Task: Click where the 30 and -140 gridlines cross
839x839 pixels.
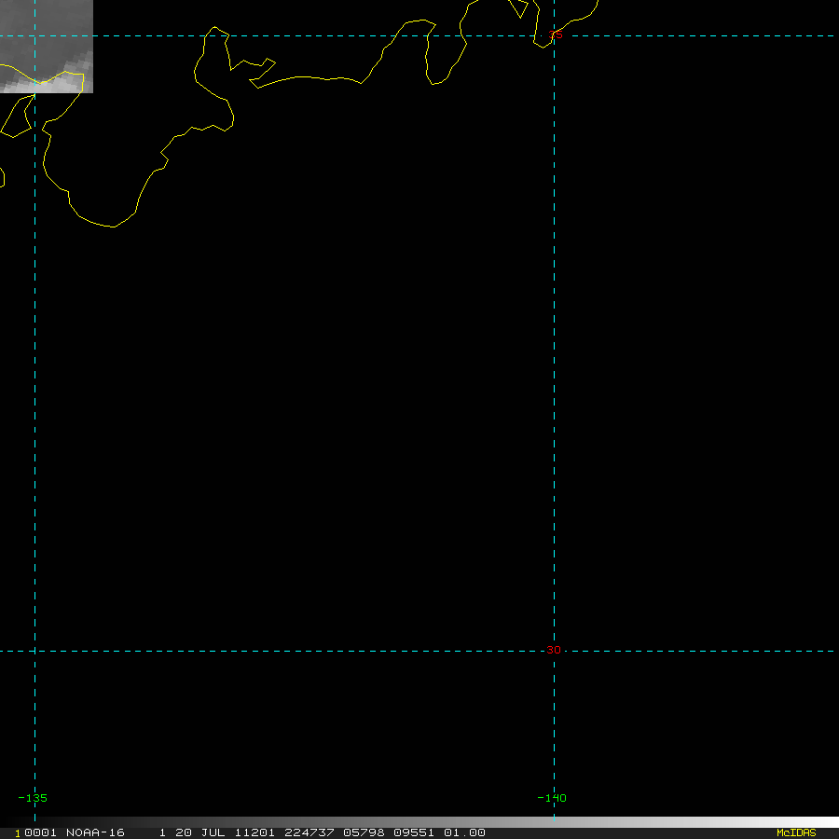Action: coord(554,651)
